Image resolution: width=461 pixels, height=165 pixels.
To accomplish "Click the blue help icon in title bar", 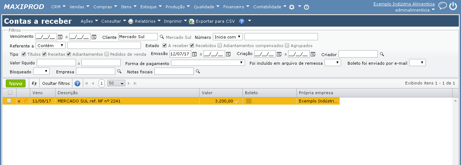I will [242, 21].
